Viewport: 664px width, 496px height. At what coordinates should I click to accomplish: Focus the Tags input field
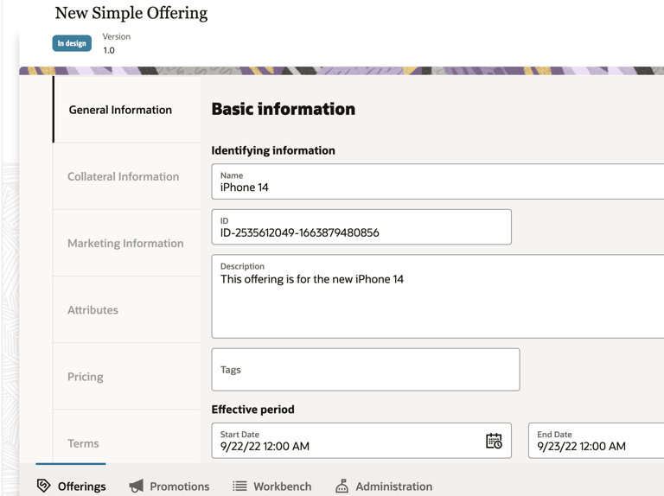tap(365, 370)
